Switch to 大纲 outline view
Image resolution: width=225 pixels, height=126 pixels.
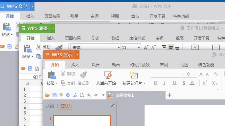(50, 106)
